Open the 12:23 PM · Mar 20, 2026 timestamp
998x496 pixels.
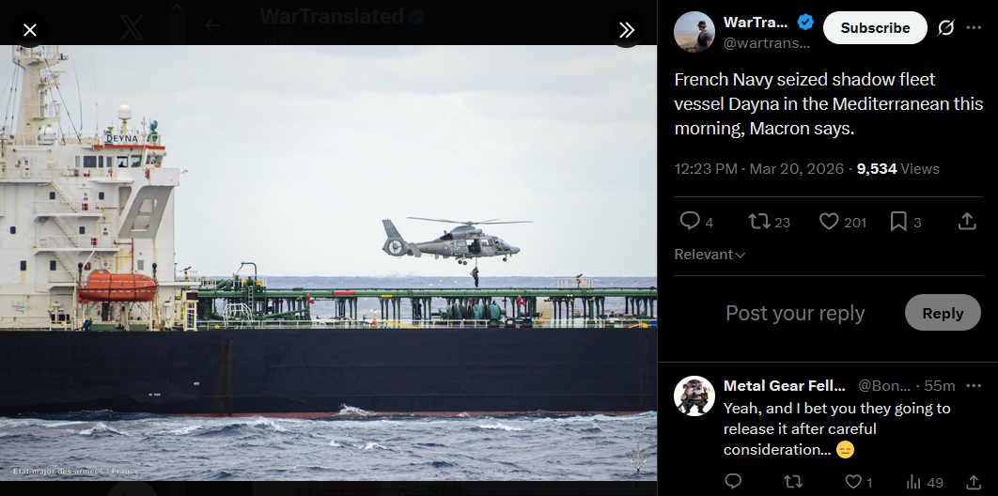(758, 168)
